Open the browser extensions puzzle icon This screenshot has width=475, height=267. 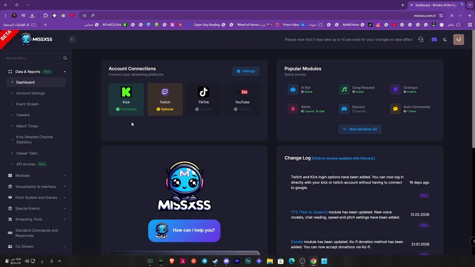(45, 16)
